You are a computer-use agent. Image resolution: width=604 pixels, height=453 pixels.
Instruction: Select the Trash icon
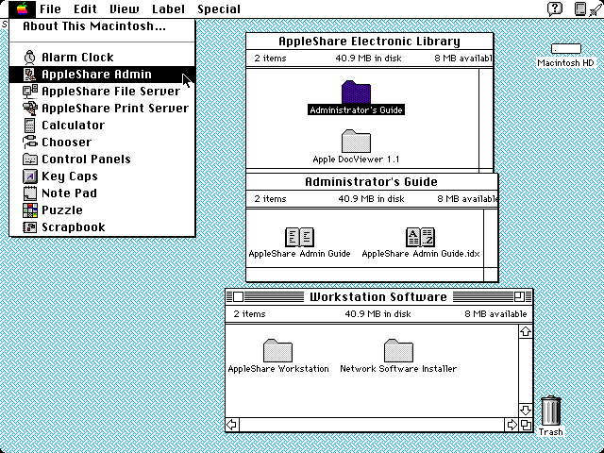tap(551, 411)
